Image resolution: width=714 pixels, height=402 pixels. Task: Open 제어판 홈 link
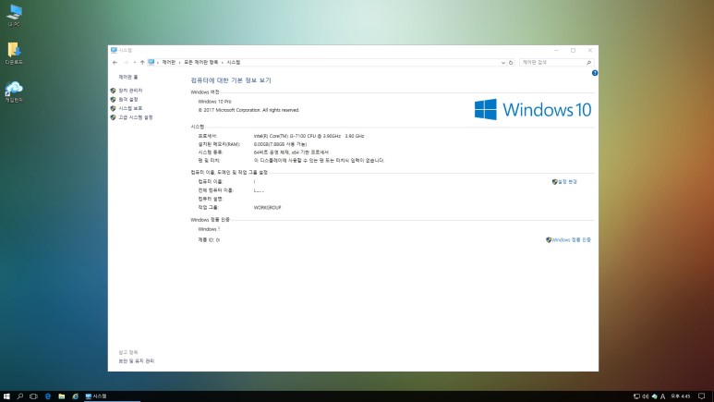128,77
